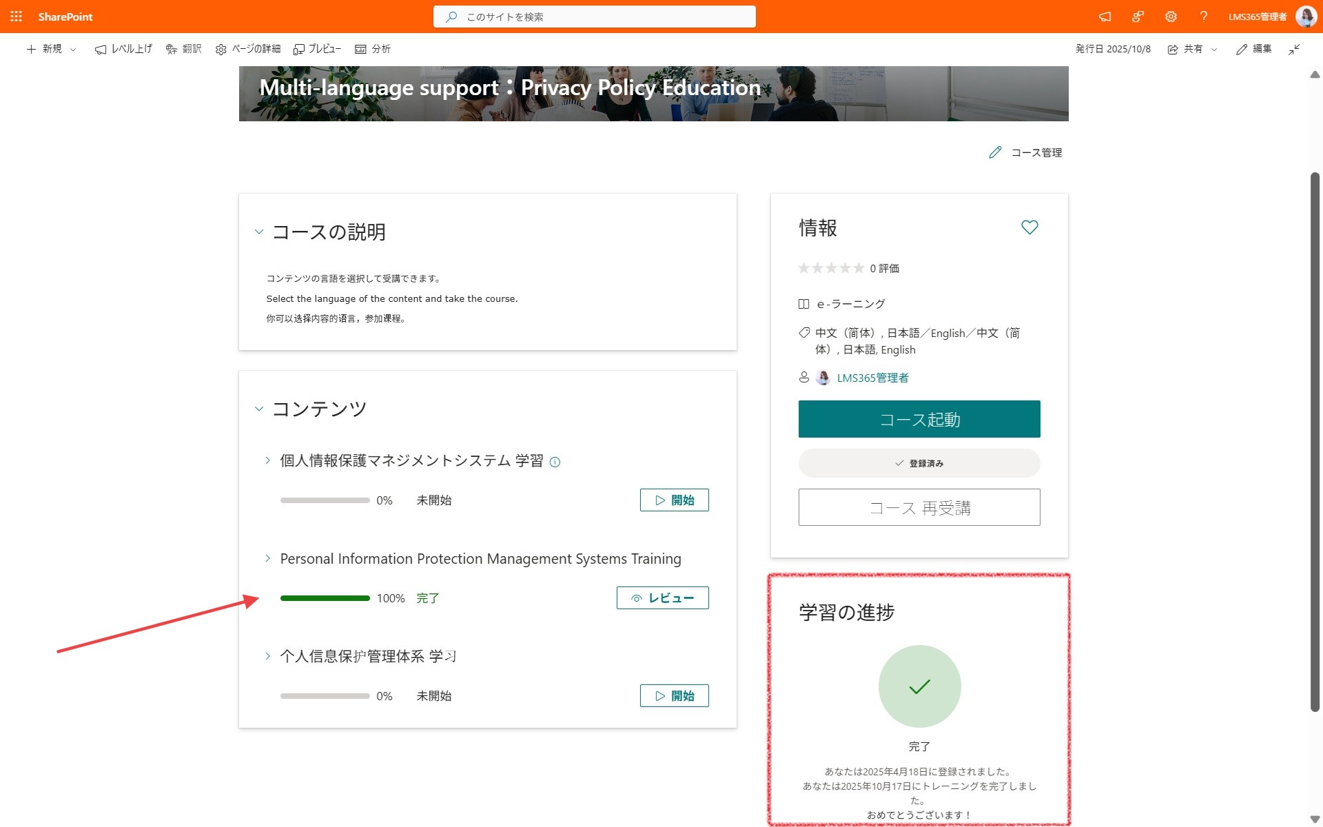Click the 登録済み status button
Viewport: 1323px width, 827px height.
(x=919, y=463)
